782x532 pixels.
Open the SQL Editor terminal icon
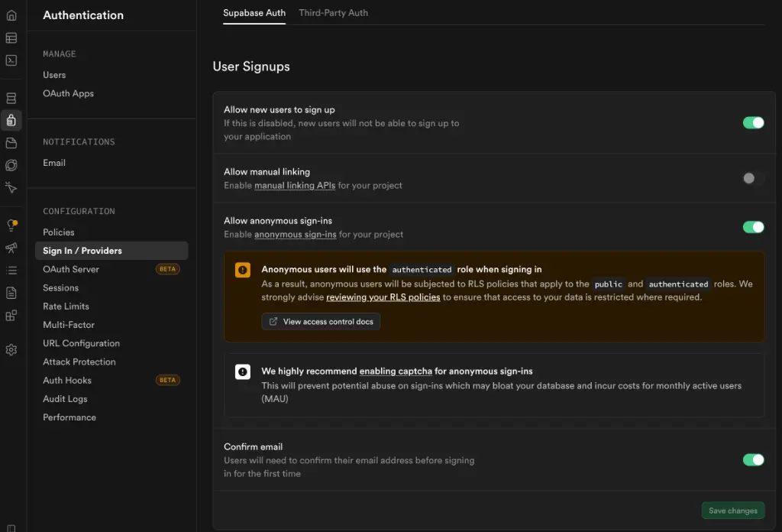pos(11,60)
